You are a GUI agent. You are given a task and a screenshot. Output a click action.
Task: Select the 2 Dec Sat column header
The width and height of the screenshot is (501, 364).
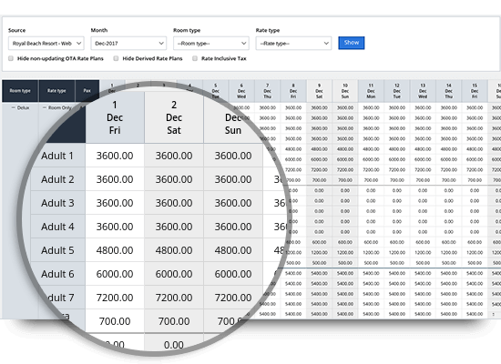coord(174,117)
